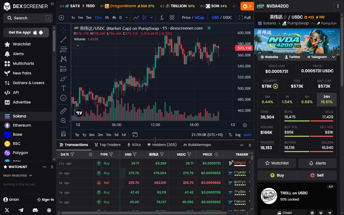The height and width of the screenshot is (215, 344).
Task: Open the Get the App! button
Action: (x=26, y=32)
